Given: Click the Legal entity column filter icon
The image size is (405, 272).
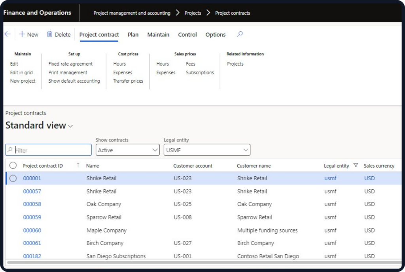Looking at the screenshot, I should (x=356, y=165).
